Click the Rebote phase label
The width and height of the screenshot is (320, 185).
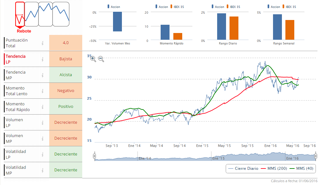[24, 31]
